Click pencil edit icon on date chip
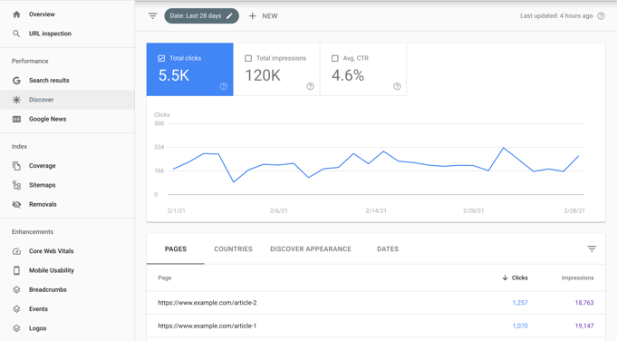This screenshot has width=617, height=341. tap(230, 16)
